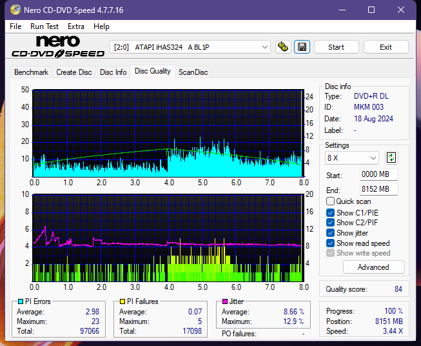
Task: Enable the Quick scan checkbox
Action: (x=330, y=201)
